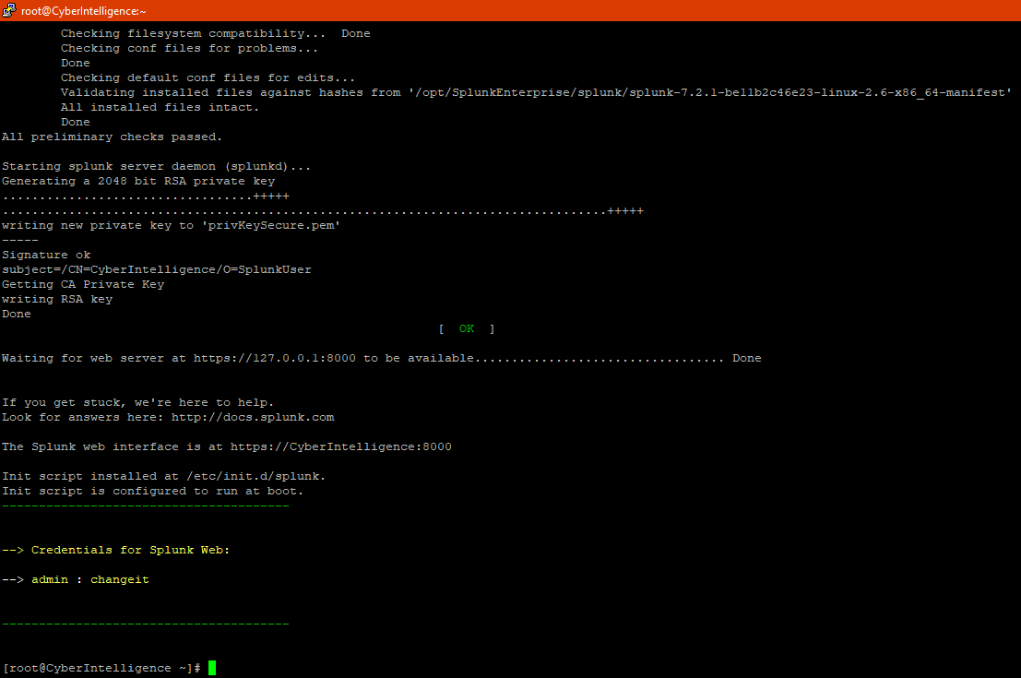Screen dimensions: 1021x678
Task: Click the 'admin : changeit' credentials line
Action: pyautogui.click(x=76, y=579)
